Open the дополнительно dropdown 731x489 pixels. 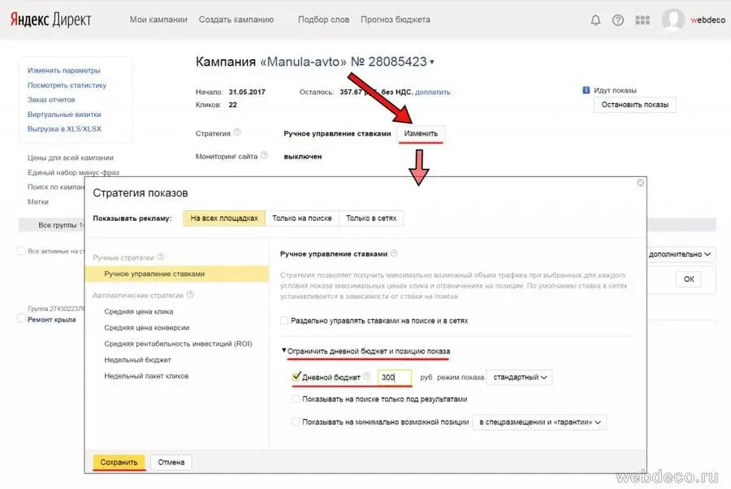pyautogui.click(x=680, y=254)
